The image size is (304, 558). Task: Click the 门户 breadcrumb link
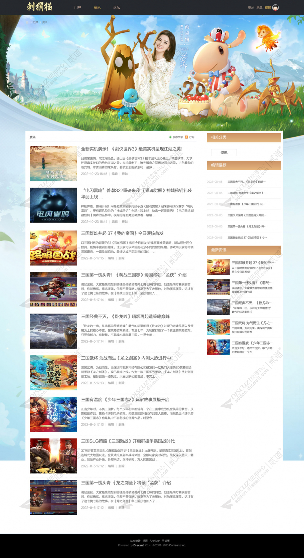point(35,22)
